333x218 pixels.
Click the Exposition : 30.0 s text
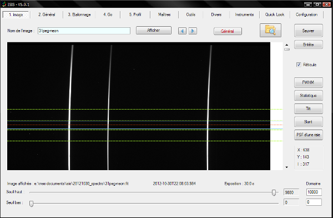pos(239,184)
